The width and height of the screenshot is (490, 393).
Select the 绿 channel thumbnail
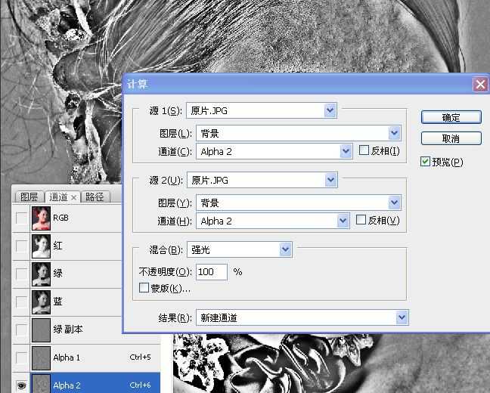click(x=41, y=274)
